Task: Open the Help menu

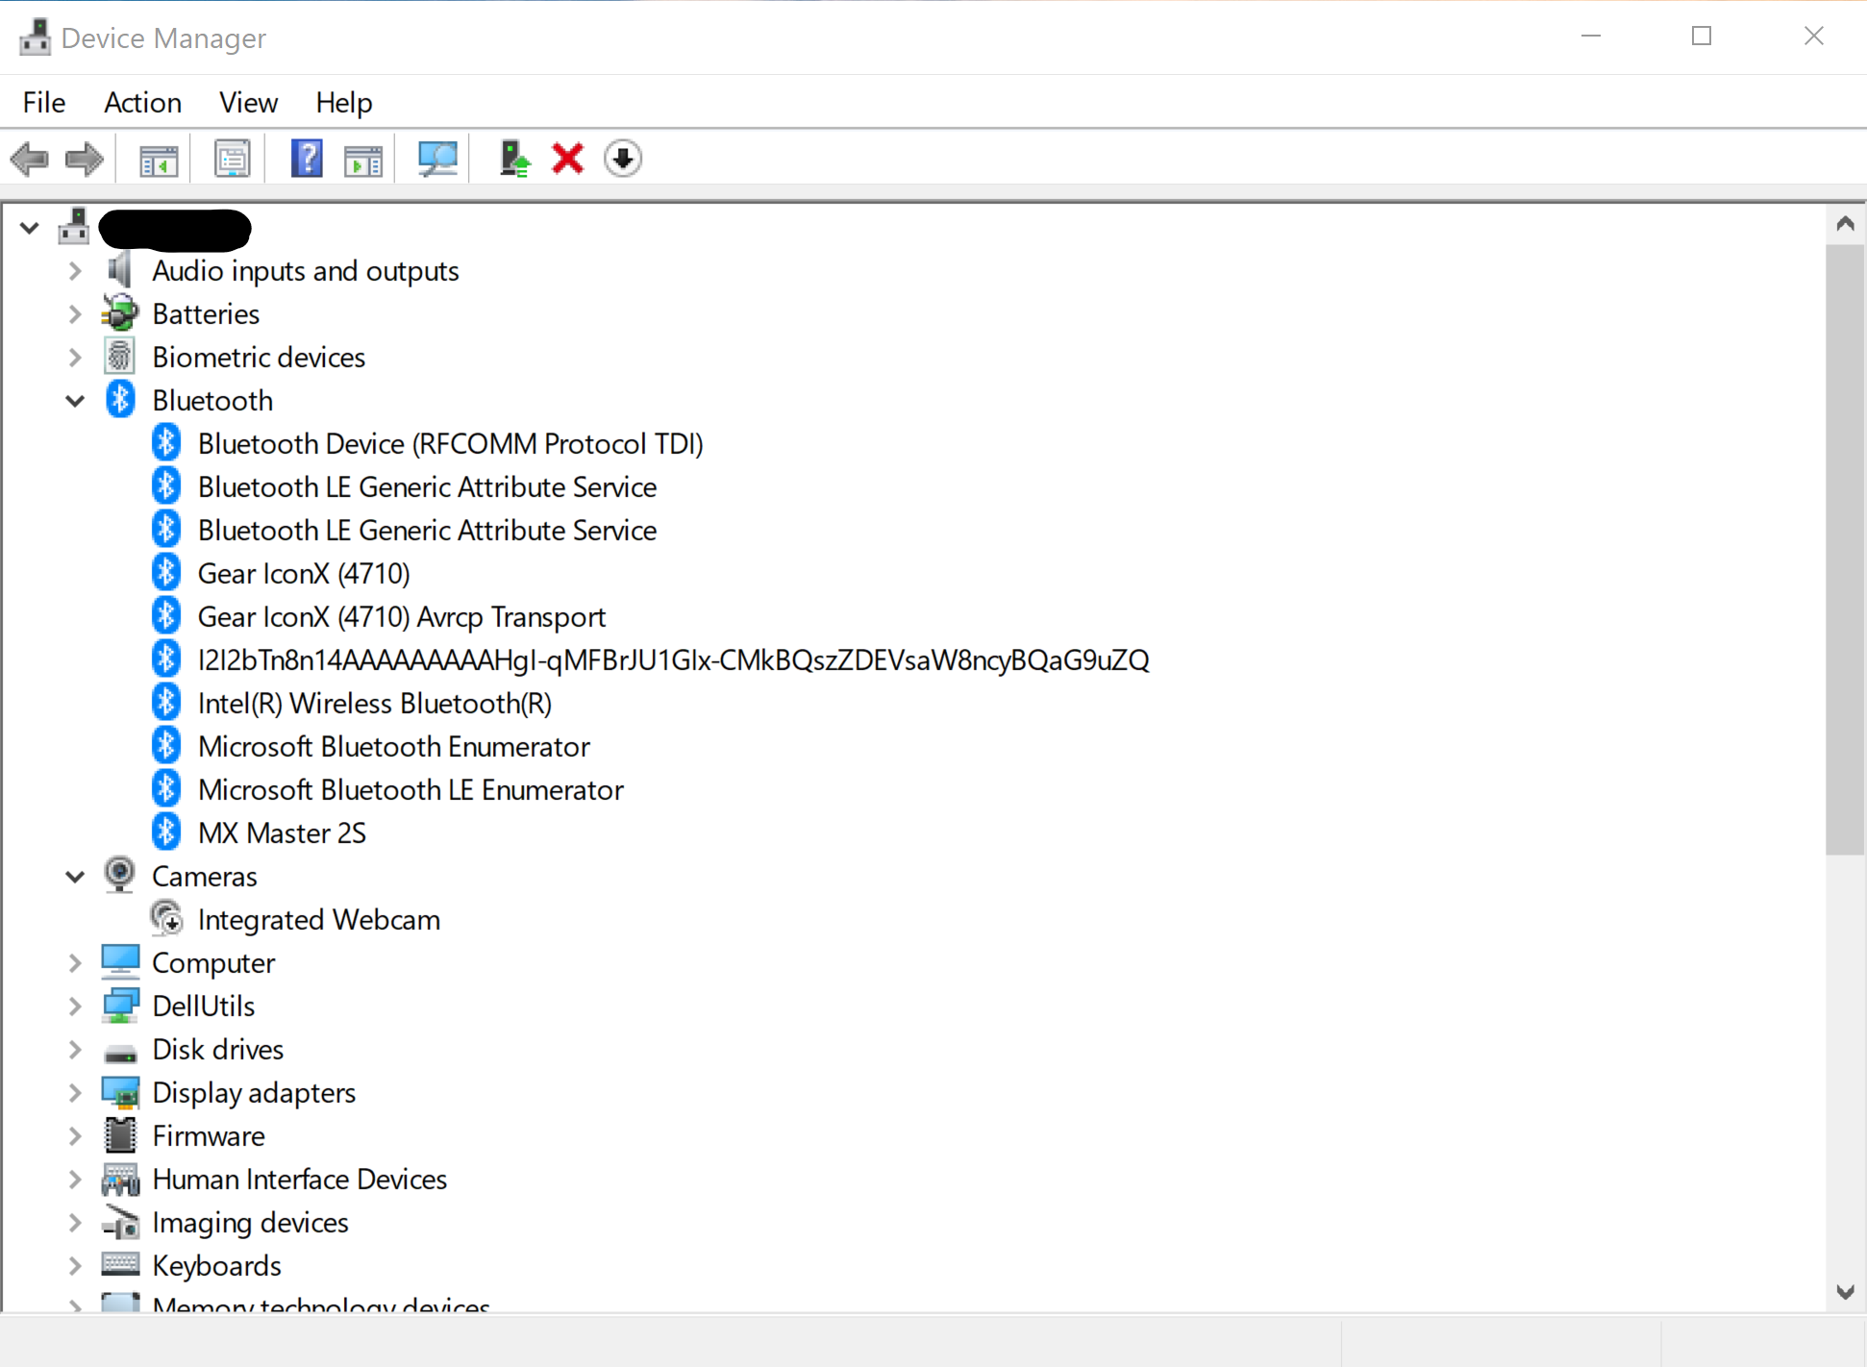Action: coord(343,102)
